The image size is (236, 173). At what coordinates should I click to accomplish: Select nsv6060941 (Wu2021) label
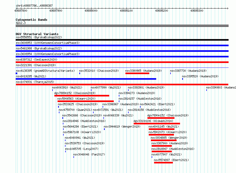pyautogui.click(x=80, y=138)
